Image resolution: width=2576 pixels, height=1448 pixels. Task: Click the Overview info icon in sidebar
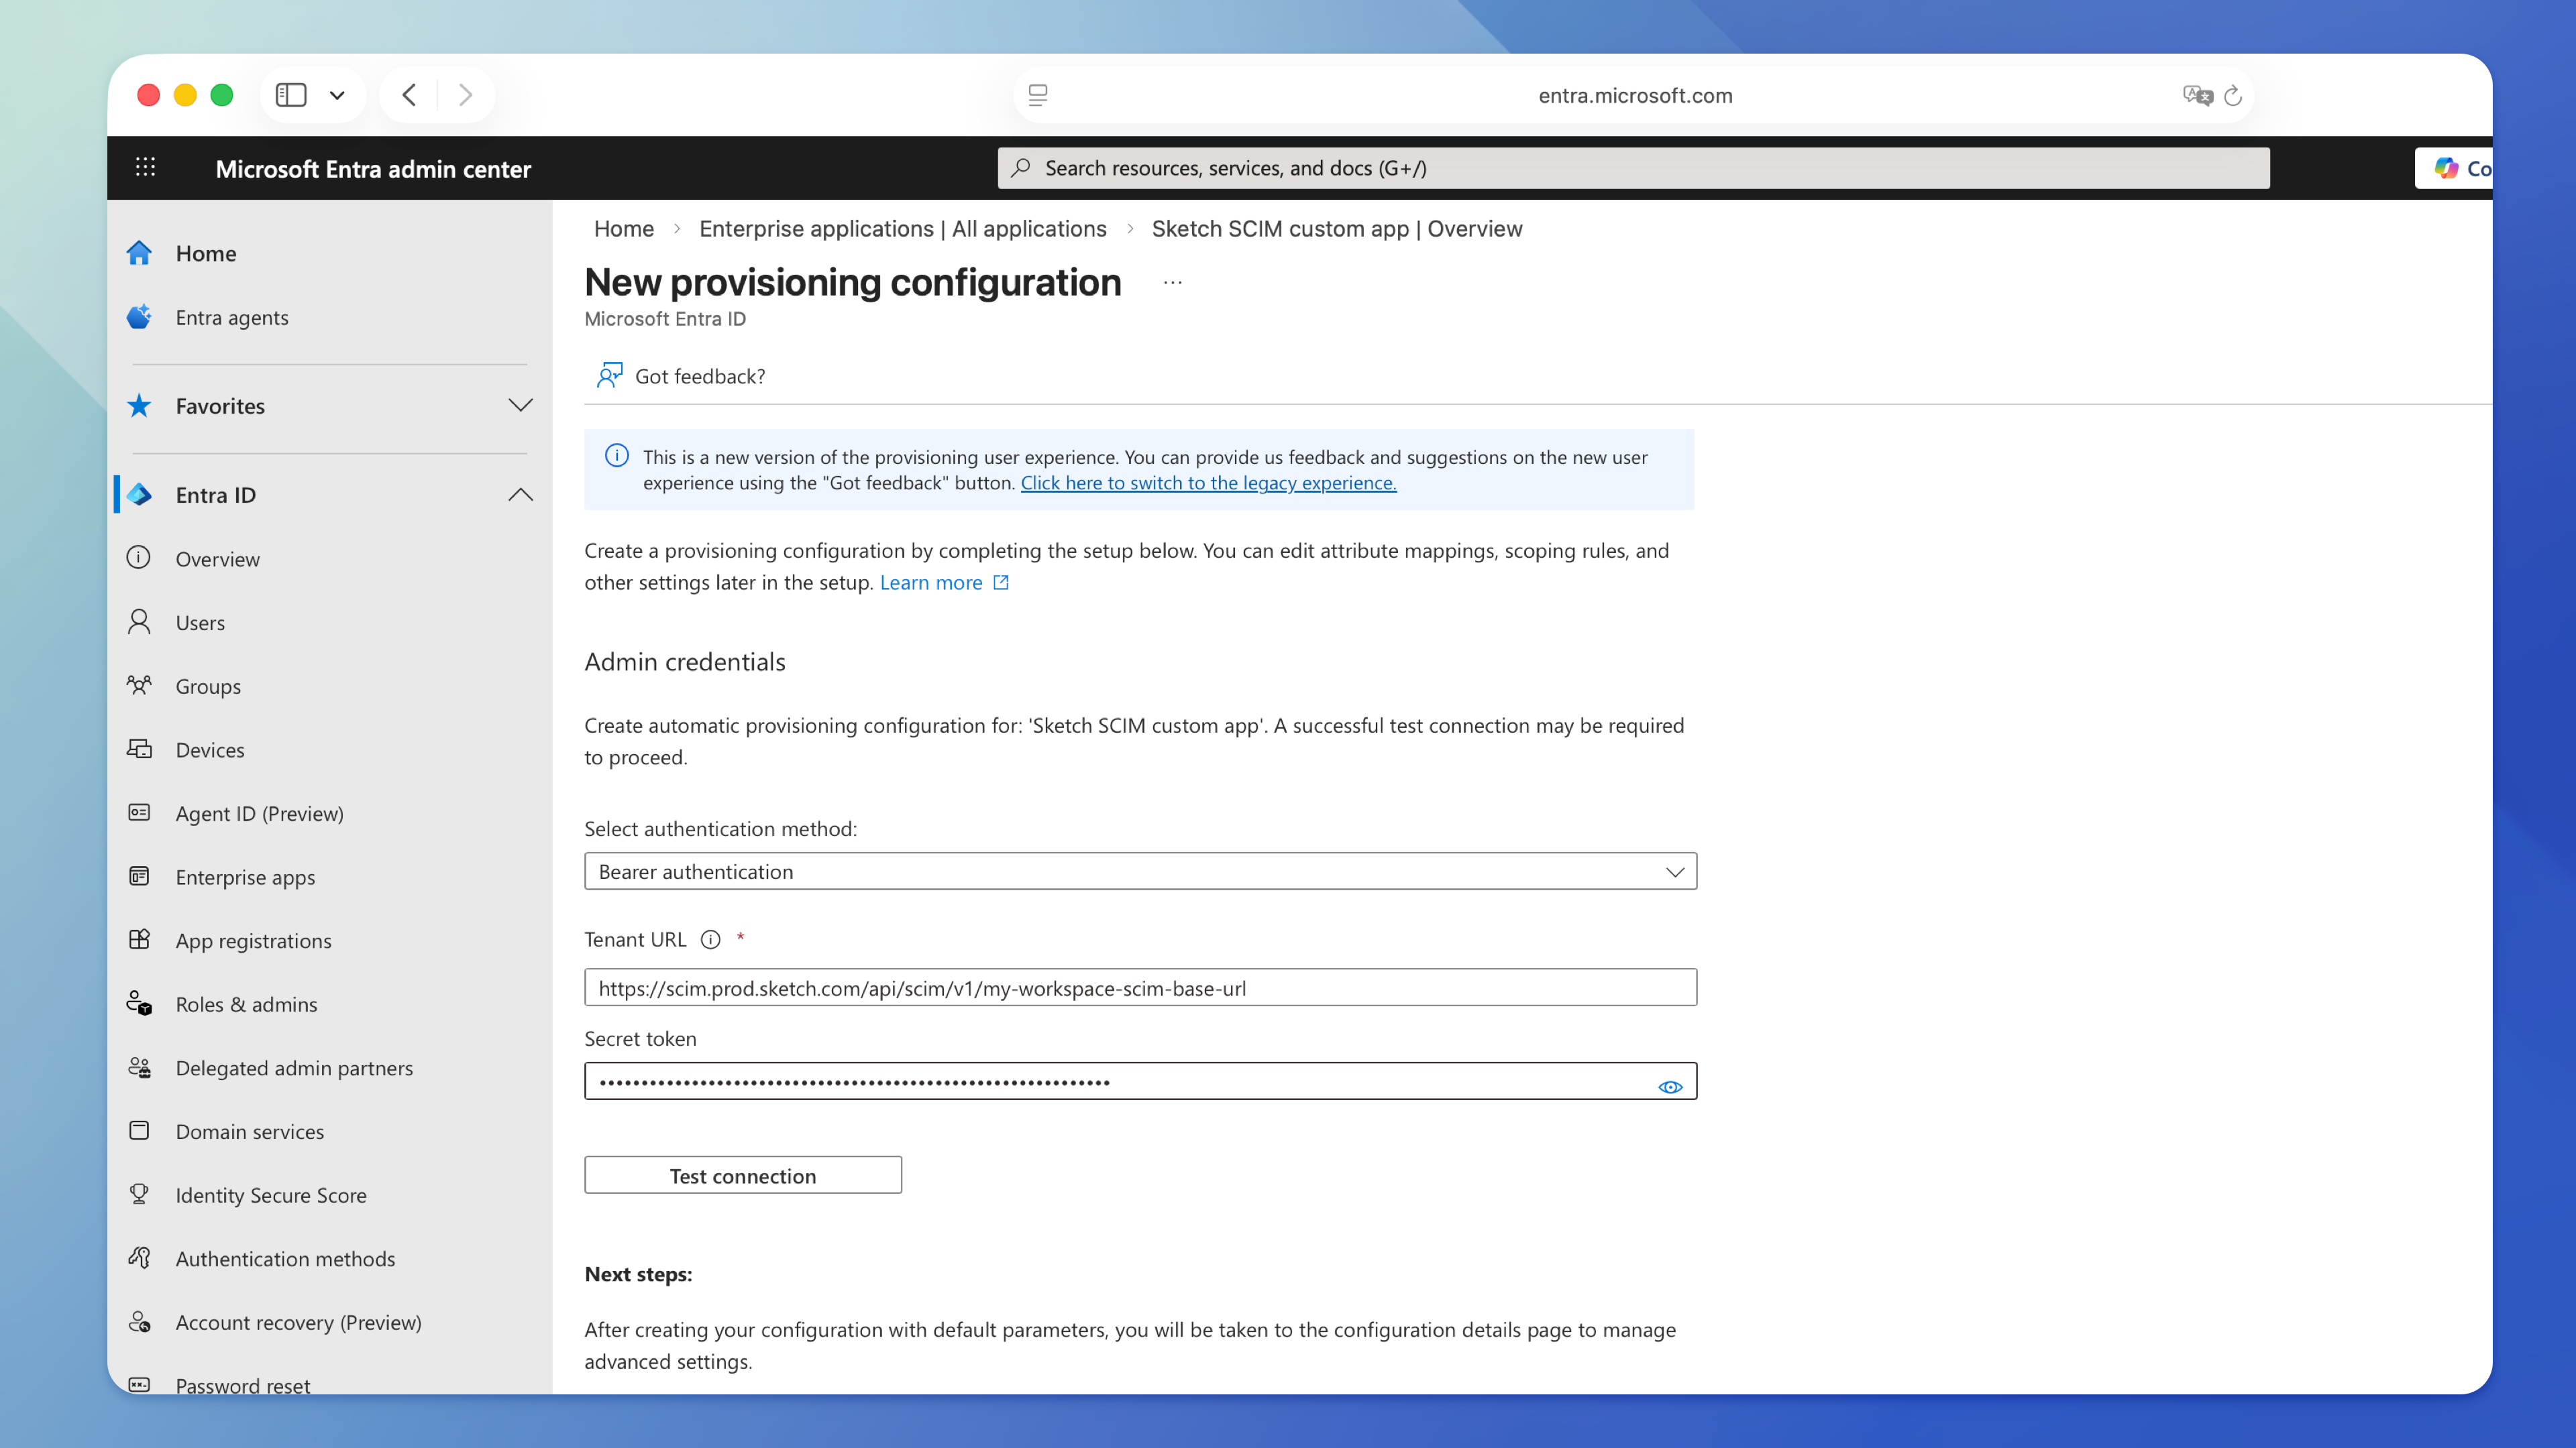(139, 558)
